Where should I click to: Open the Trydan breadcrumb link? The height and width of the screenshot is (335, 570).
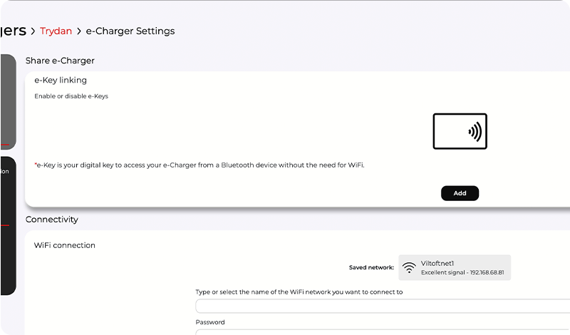[x=56, y=31]
